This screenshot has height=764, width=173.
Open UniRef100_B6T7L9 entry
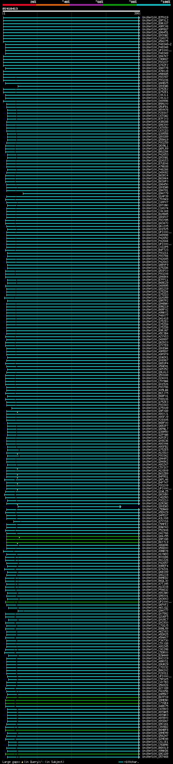[155, 542]
